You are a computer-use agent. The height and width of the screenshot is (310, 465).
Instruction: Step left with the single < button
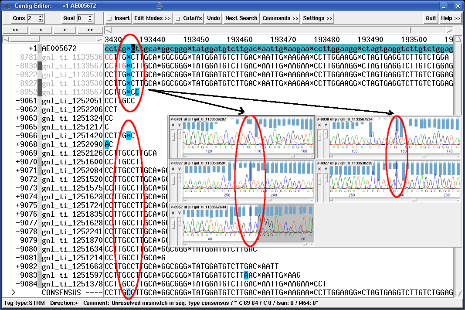tap(41, 30)
